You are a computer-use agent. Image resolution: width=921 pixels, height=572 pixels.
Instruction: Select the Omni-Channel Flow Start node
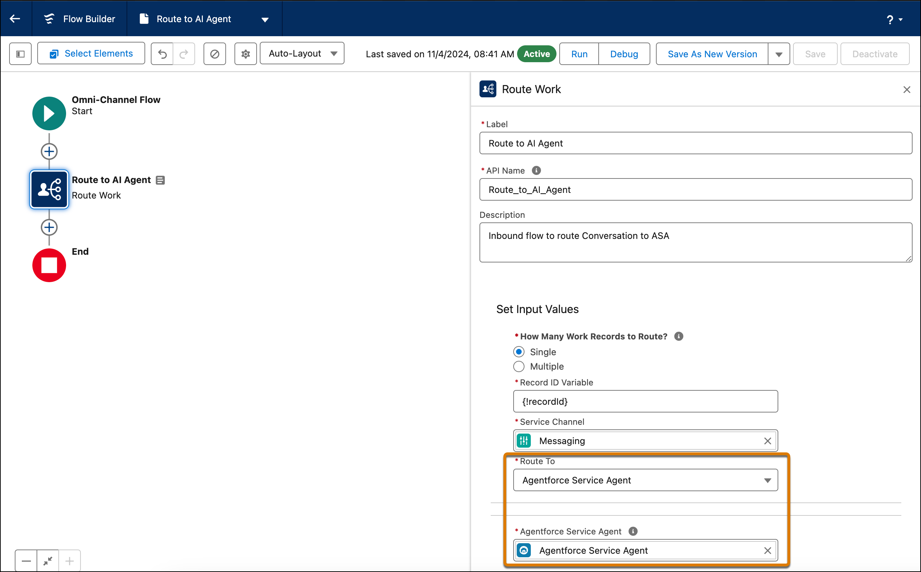(49, 113)
